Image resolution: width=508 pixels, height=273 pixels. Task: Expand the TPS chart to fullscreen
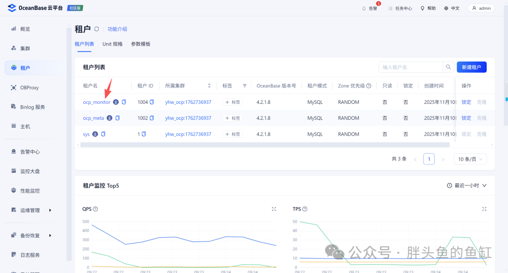tap(484, 209)
